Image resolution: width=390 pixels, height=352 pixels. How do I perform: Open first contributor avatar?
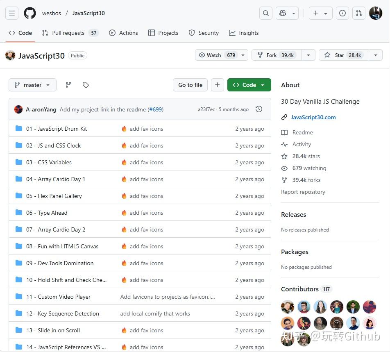click(x=287, y=307)
